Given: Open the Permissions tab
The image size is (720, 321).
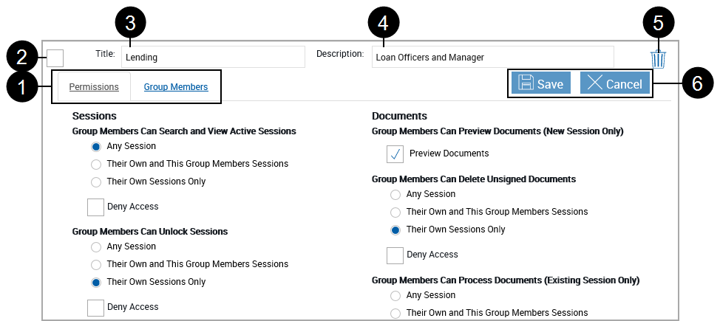Looking at the screenshot, I should point(94,86).
